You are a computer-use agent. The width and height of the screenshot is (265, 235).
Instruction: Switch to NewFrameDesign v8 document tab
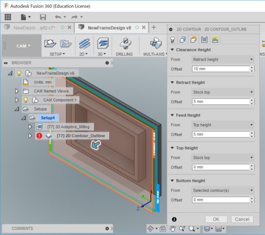pos(109,28)
